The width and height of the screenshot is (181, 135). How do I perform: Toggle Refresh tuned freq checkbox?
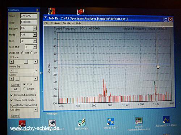pos(12,95)
